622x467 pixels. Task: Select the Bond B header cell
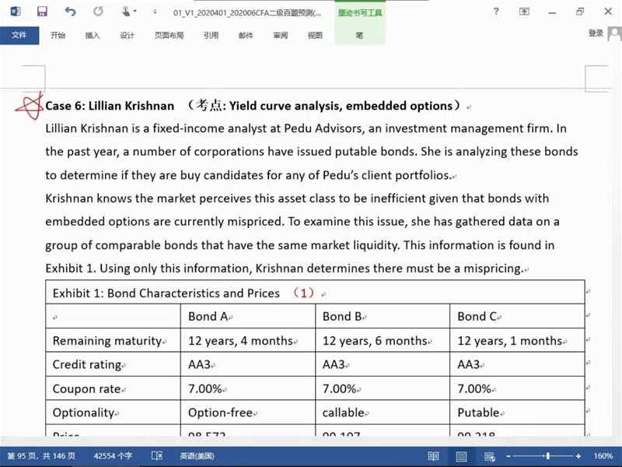(x=383, y=316)
